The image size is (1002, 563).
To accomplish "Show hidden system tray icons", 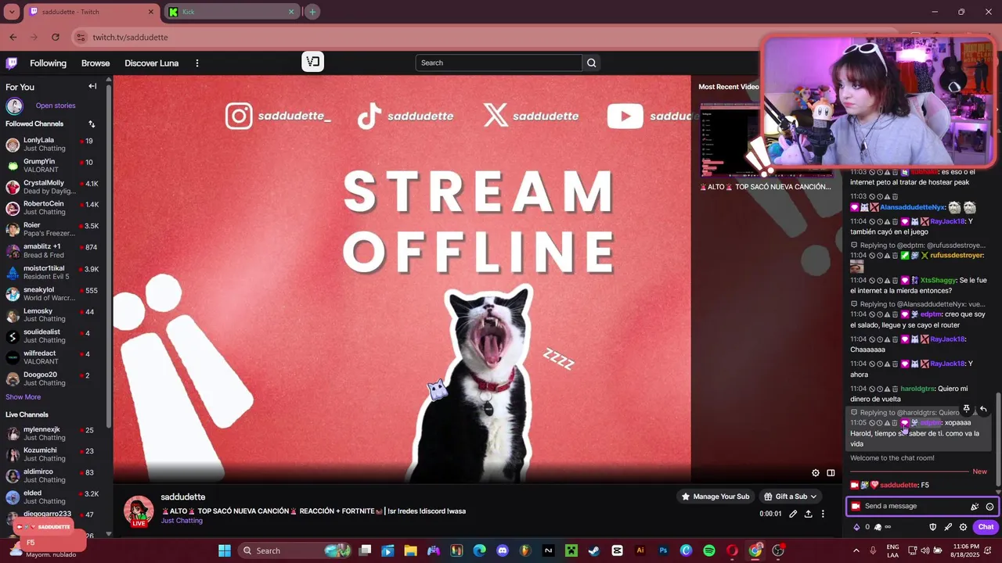I will (855, 550).
